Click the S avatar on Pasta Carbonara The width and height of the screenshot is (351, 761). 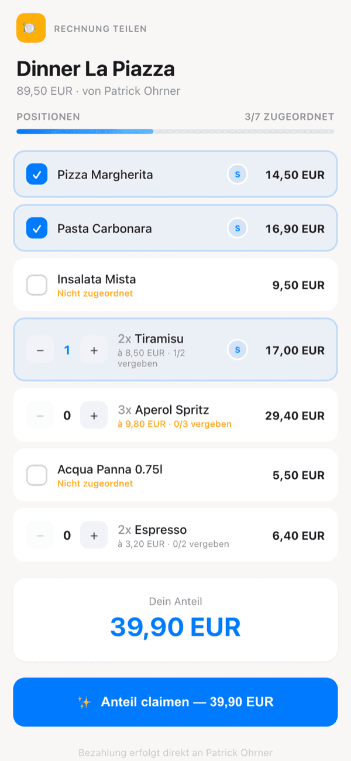click(x=238, y=228)
